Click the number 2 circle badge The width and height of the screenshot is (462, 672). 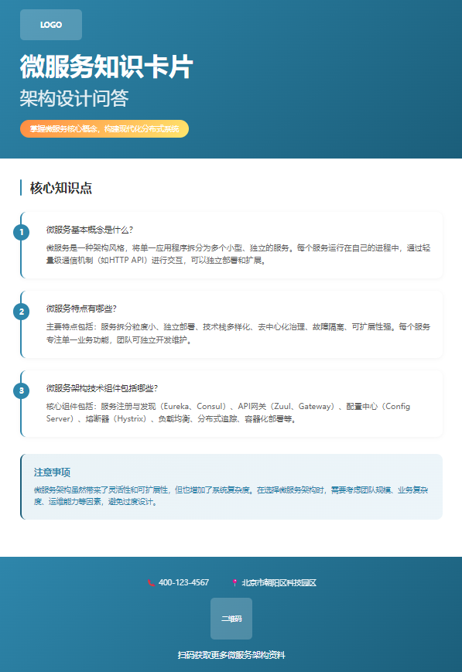[22, 312]
